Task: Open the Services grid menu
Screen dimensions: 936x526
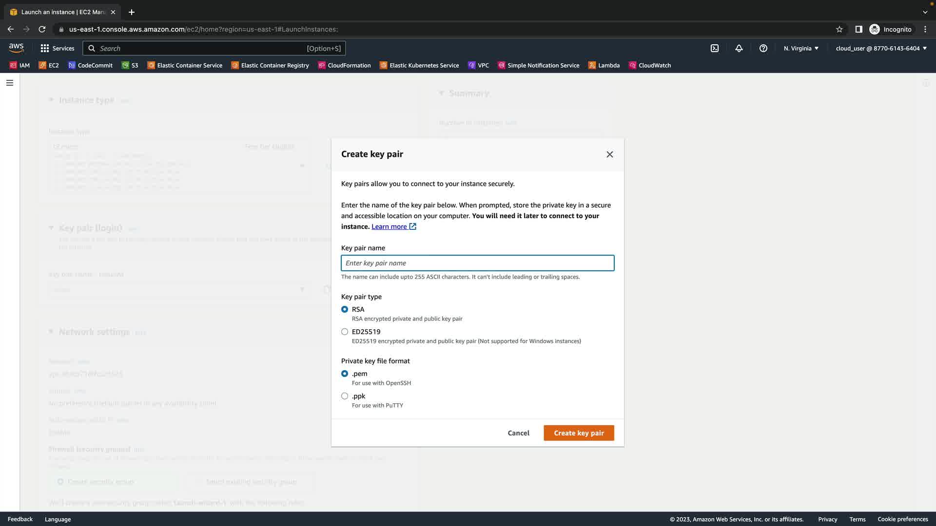Action: coord(57,48)
